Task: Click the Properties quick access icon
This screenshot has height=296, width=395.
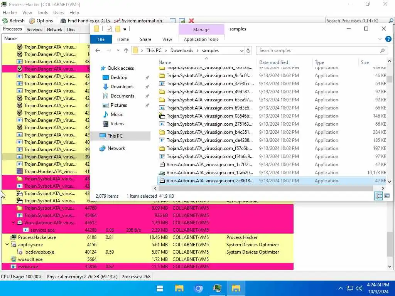Action: point(109,29)
